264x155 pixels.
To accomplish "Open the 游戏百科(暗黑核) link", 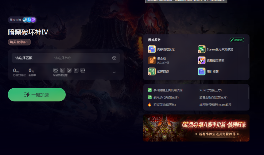I will 164,105.
